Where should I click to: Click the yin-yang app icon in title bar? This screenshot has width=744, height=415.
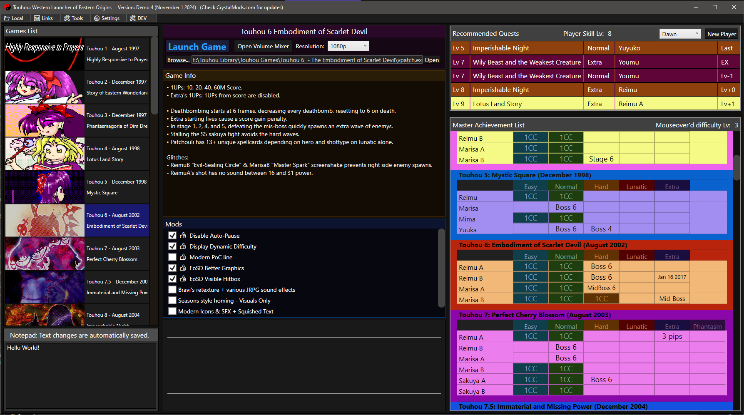coord(7,7)
